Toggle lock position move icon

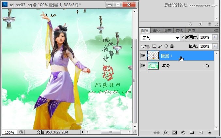(166, 46)
